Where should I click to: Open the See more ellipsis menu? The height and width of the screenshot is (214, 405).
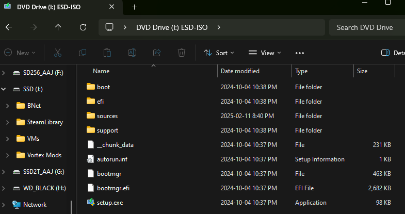coord(300,53)
